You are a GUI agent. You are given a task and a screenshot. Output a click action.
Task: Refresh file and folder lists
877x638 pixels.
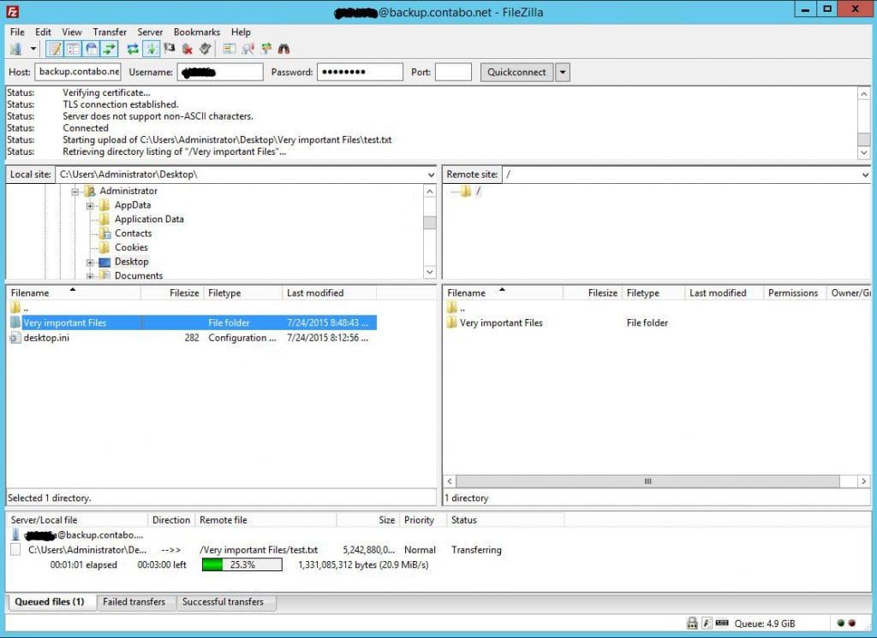133,49
